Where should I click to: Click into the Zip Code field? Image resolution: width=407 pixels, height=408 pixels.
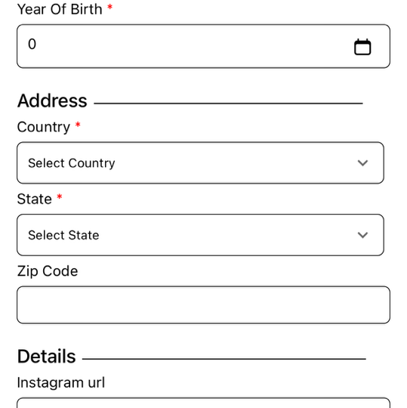coord(203,304)
